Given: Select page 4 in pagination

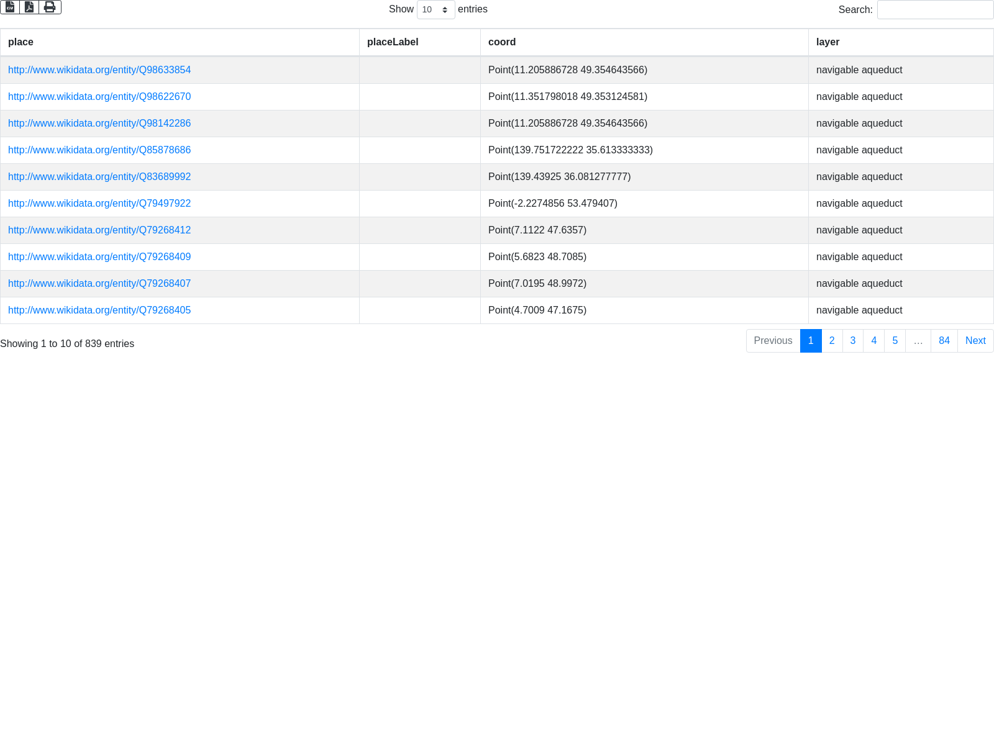Looking at the screenshot, I should coord(873,341).
